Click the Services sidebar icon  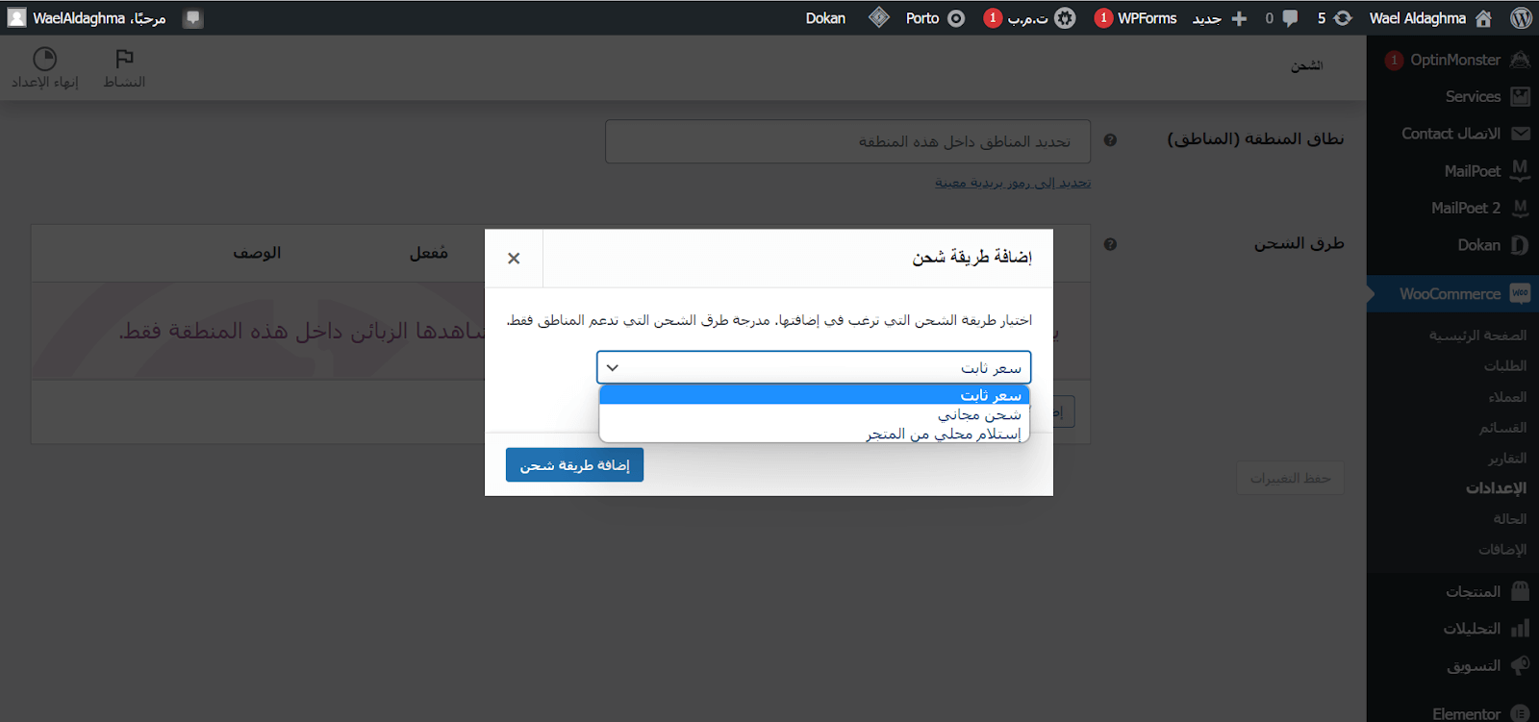click(1520, 96)
